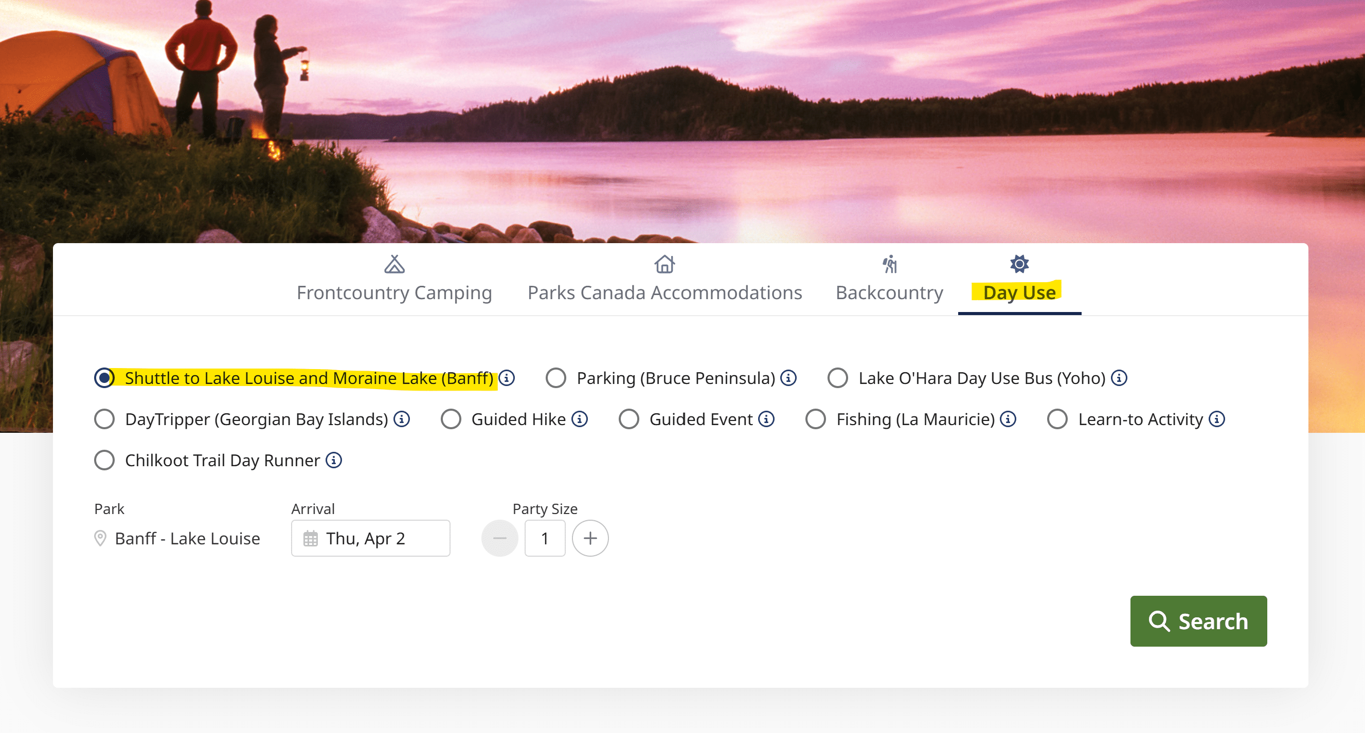The height and width of the screenshot is (733, 1365).
Task: Open the Arrival date picker field
Action: 370,538
